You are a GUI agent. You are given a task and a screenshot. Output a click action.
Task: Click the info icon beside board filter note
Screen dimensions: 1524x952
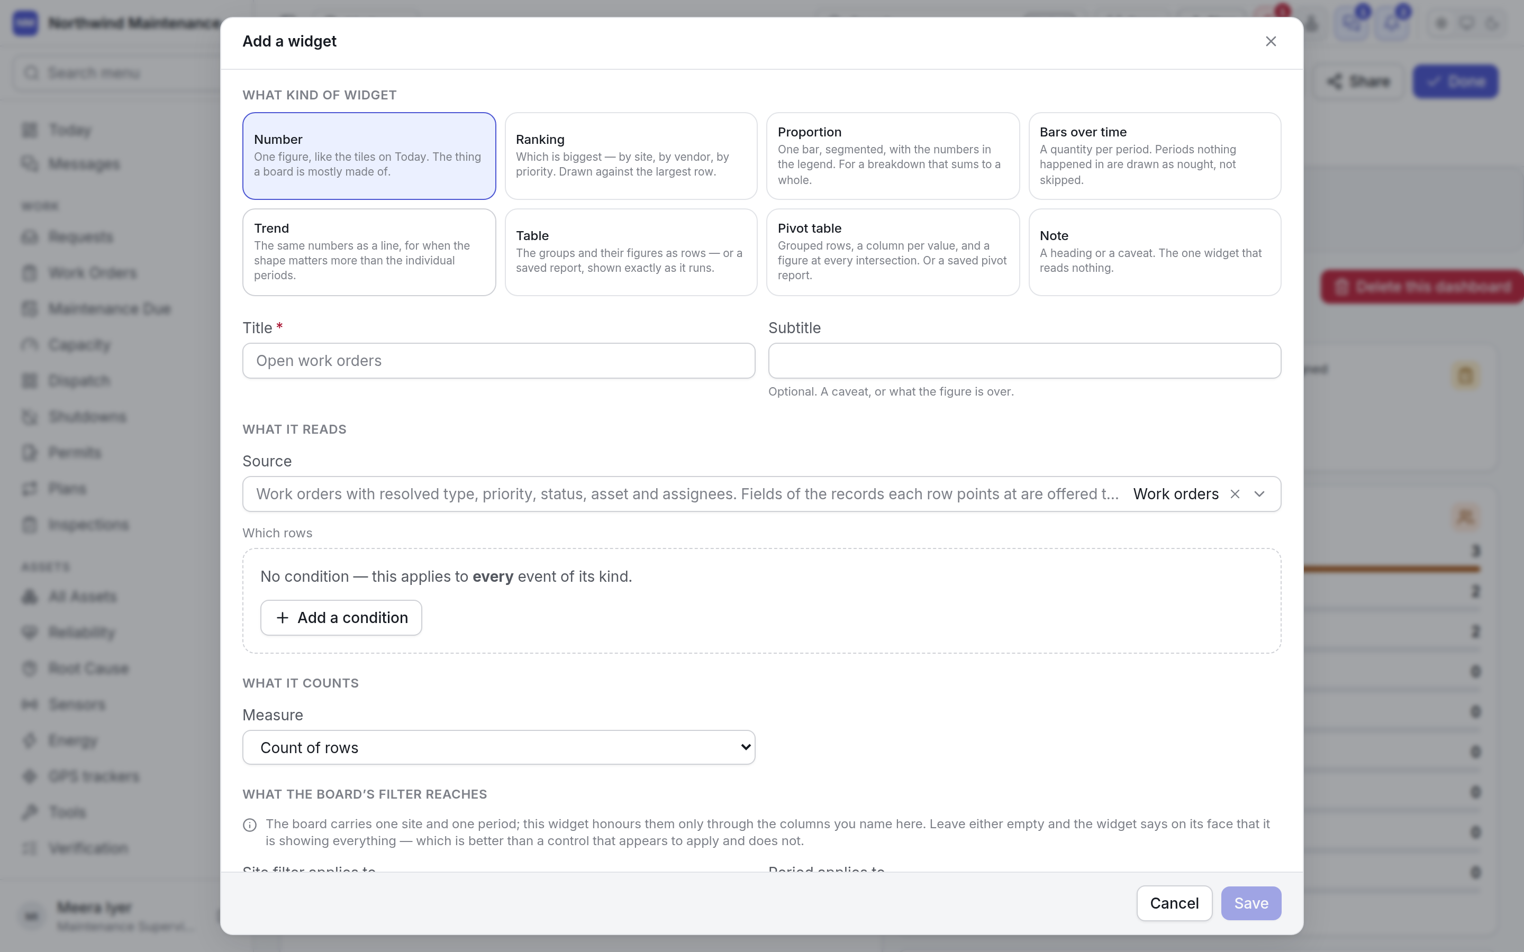click(x=250, y=825)
